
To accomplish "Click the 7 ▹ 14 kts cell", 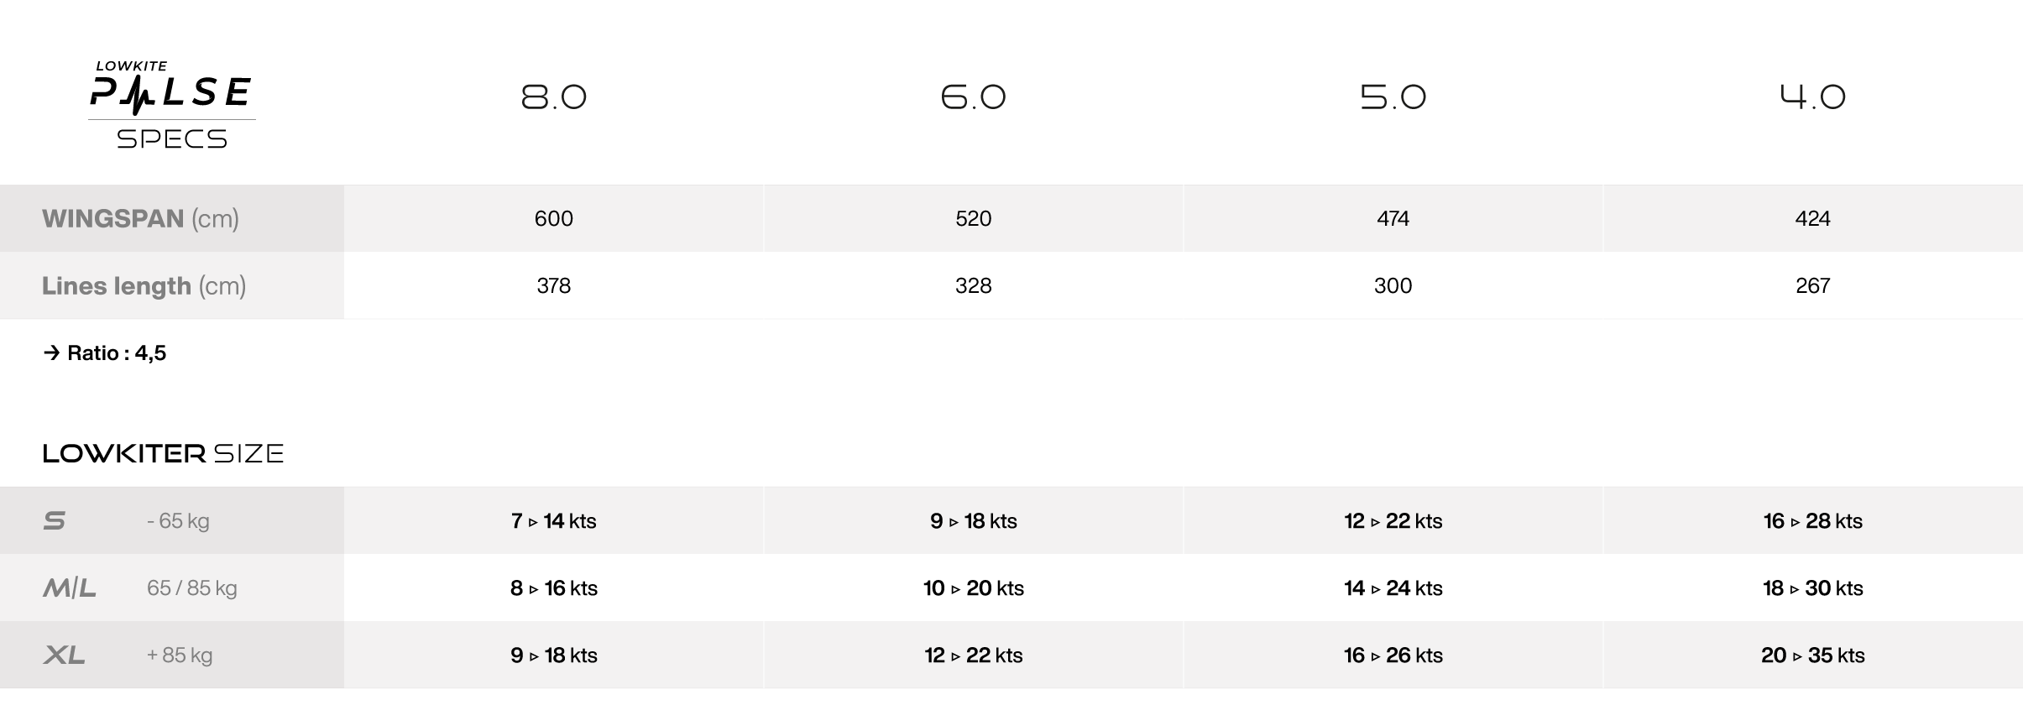I will [x=554, y=520].
